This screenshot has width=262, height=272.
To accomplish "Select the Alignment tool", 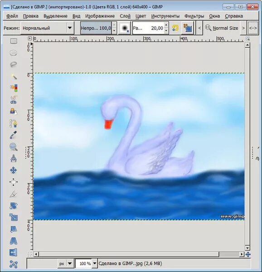I will [13, 182].
